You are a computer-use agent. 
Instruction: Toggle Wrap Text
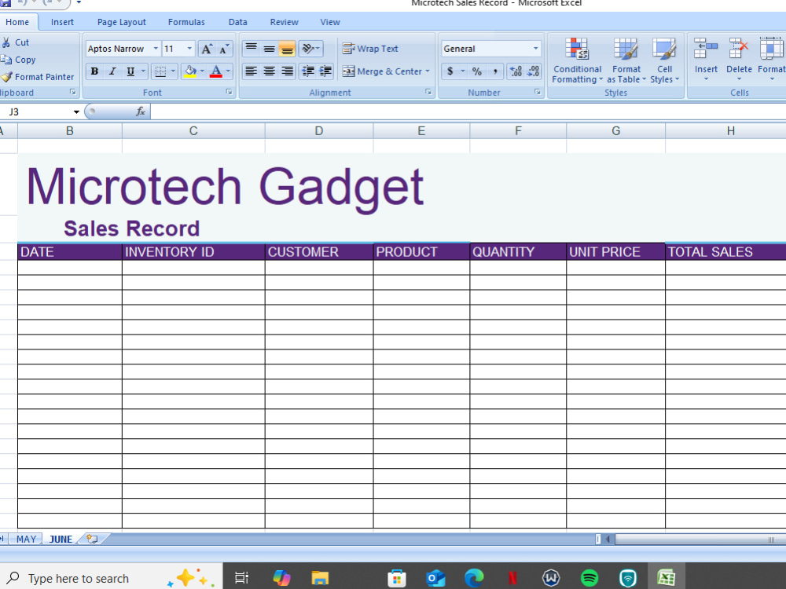pos(370,49)
